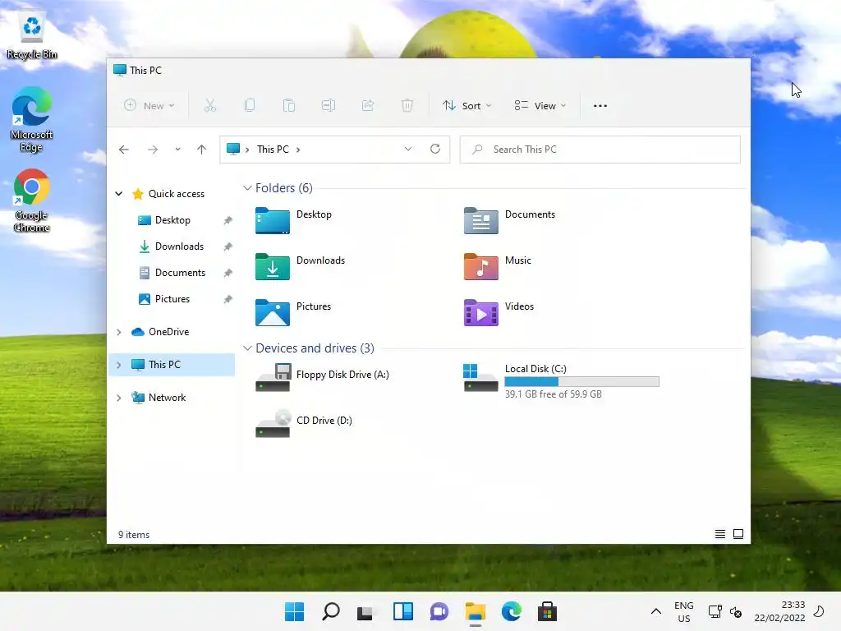
Task: Go up one level with up arrow
Action: tap(202, 150)
